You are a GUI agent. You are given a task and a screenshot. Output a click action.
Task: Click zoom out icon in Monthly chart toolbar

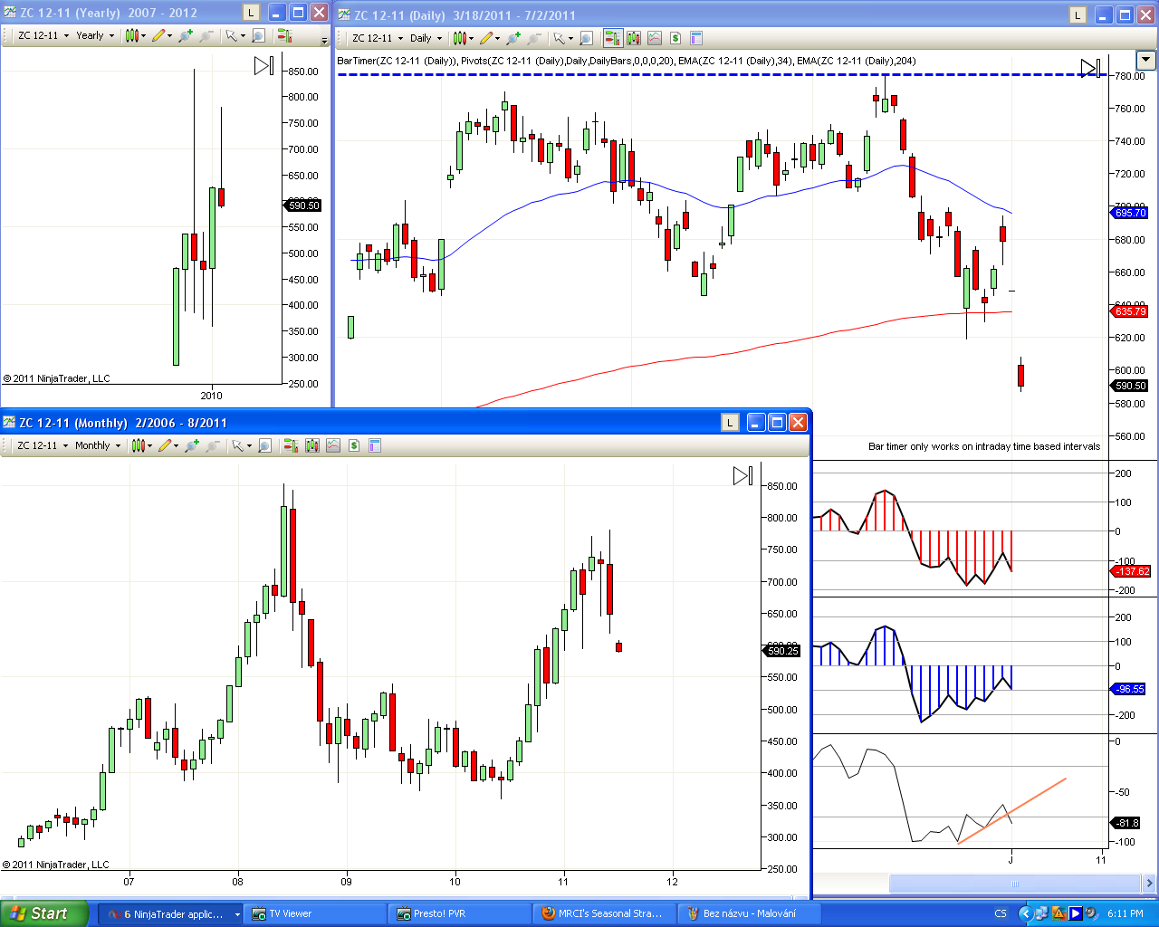tap(212, 445)
